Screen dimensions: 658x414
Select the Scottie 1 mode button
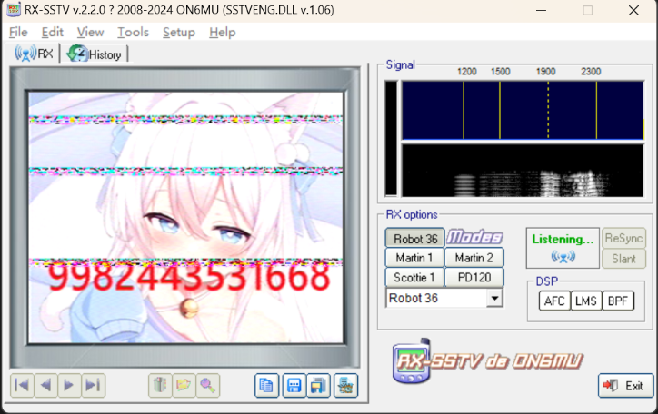coord(414,278)
